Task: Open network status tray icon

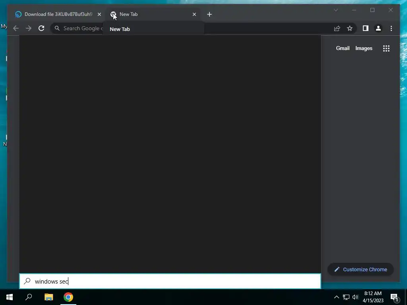Action: (346, 297)
